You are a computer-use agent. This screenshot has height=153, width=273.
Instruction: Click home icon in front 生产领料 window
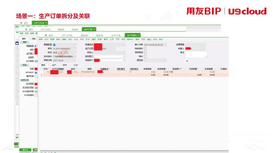46,35
